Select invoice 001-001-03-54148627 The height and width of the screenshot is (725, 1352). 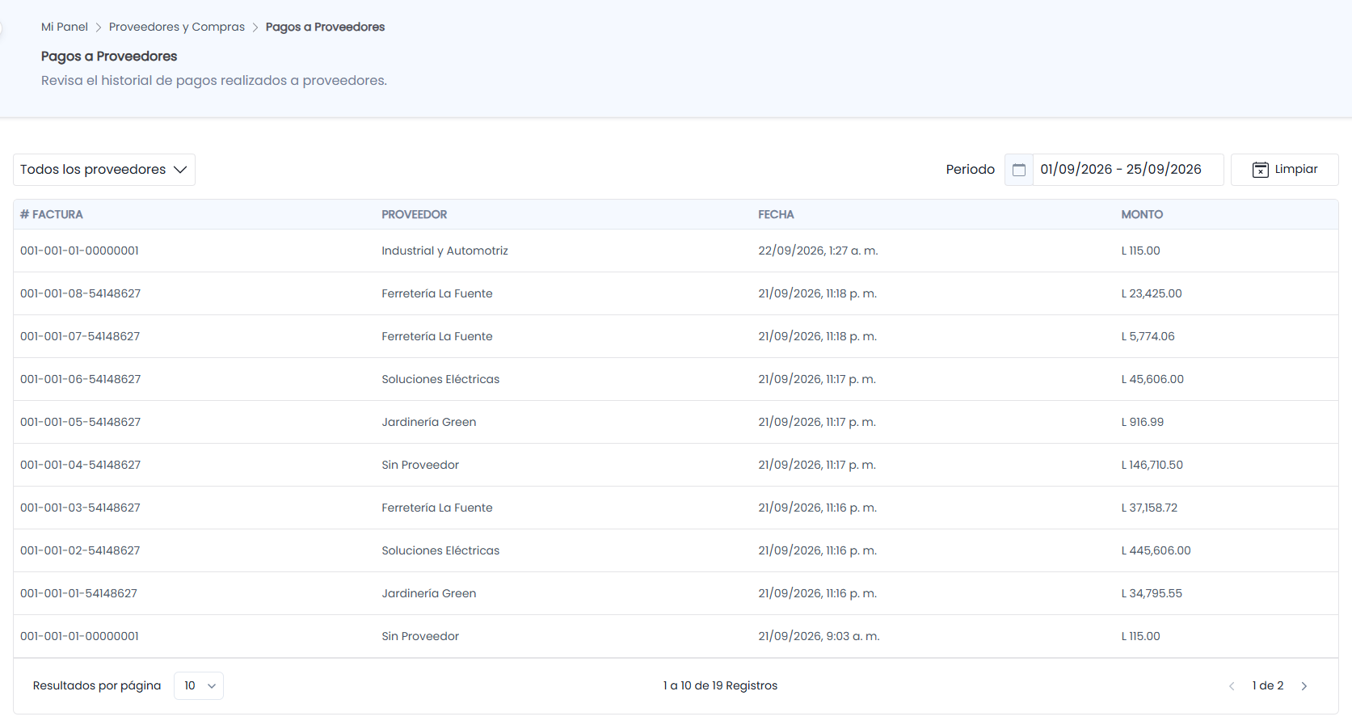click(x=80, y=508)
